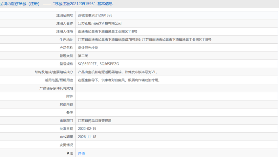Click the 管理类别 row label
The width and height of the screenshot is (279, 157).
click(x=66, y=56)
